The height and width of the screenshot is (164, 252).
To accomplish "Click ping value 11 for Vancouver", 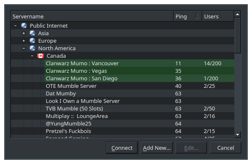I will click(178, 63).
